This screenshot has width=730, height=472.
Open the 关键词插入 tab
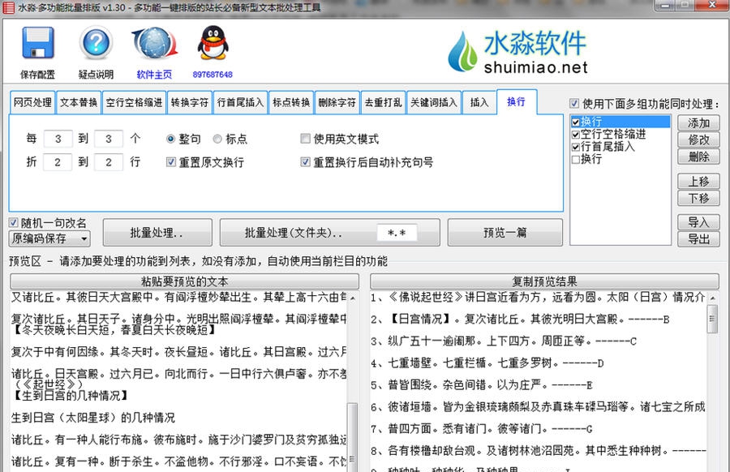433,102
